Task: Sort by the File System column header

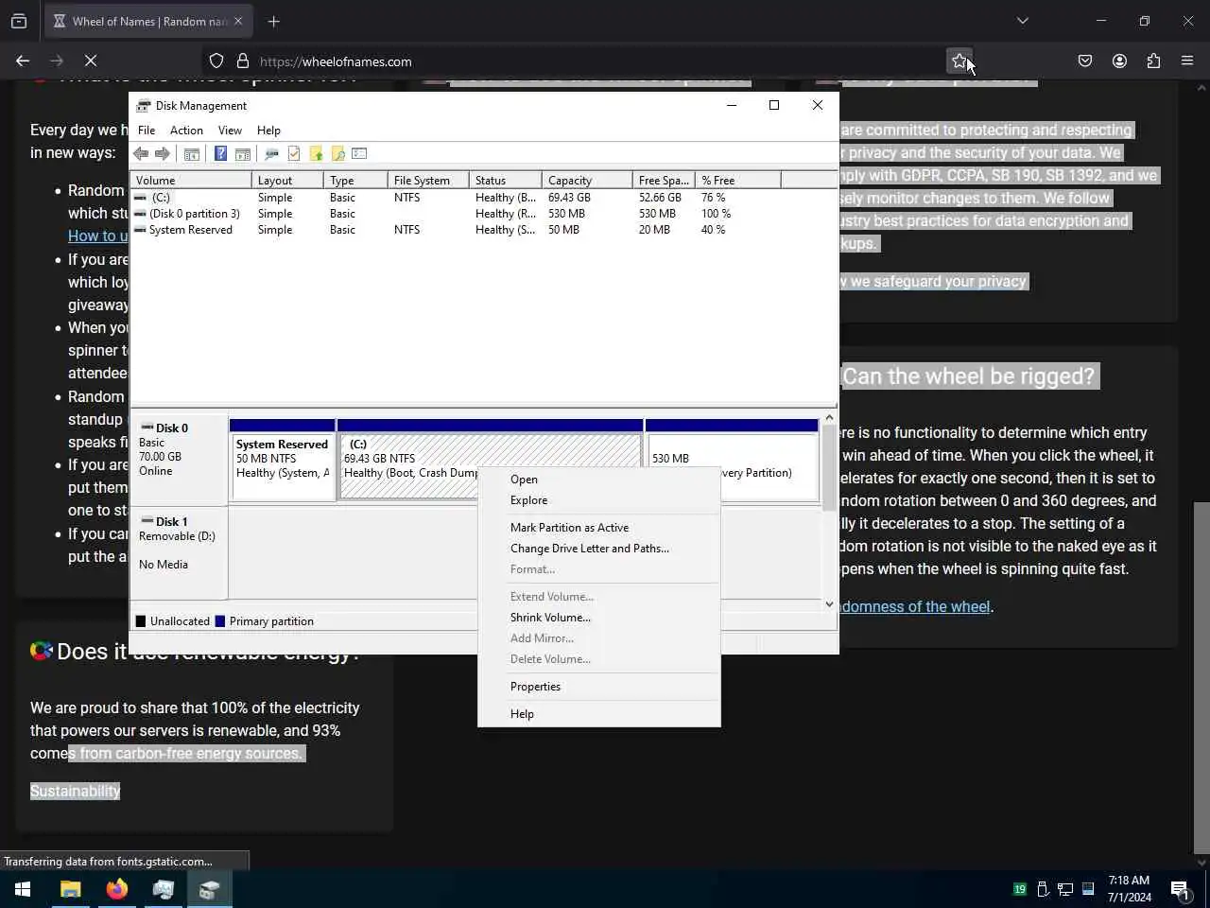Action: click(428, 181)
